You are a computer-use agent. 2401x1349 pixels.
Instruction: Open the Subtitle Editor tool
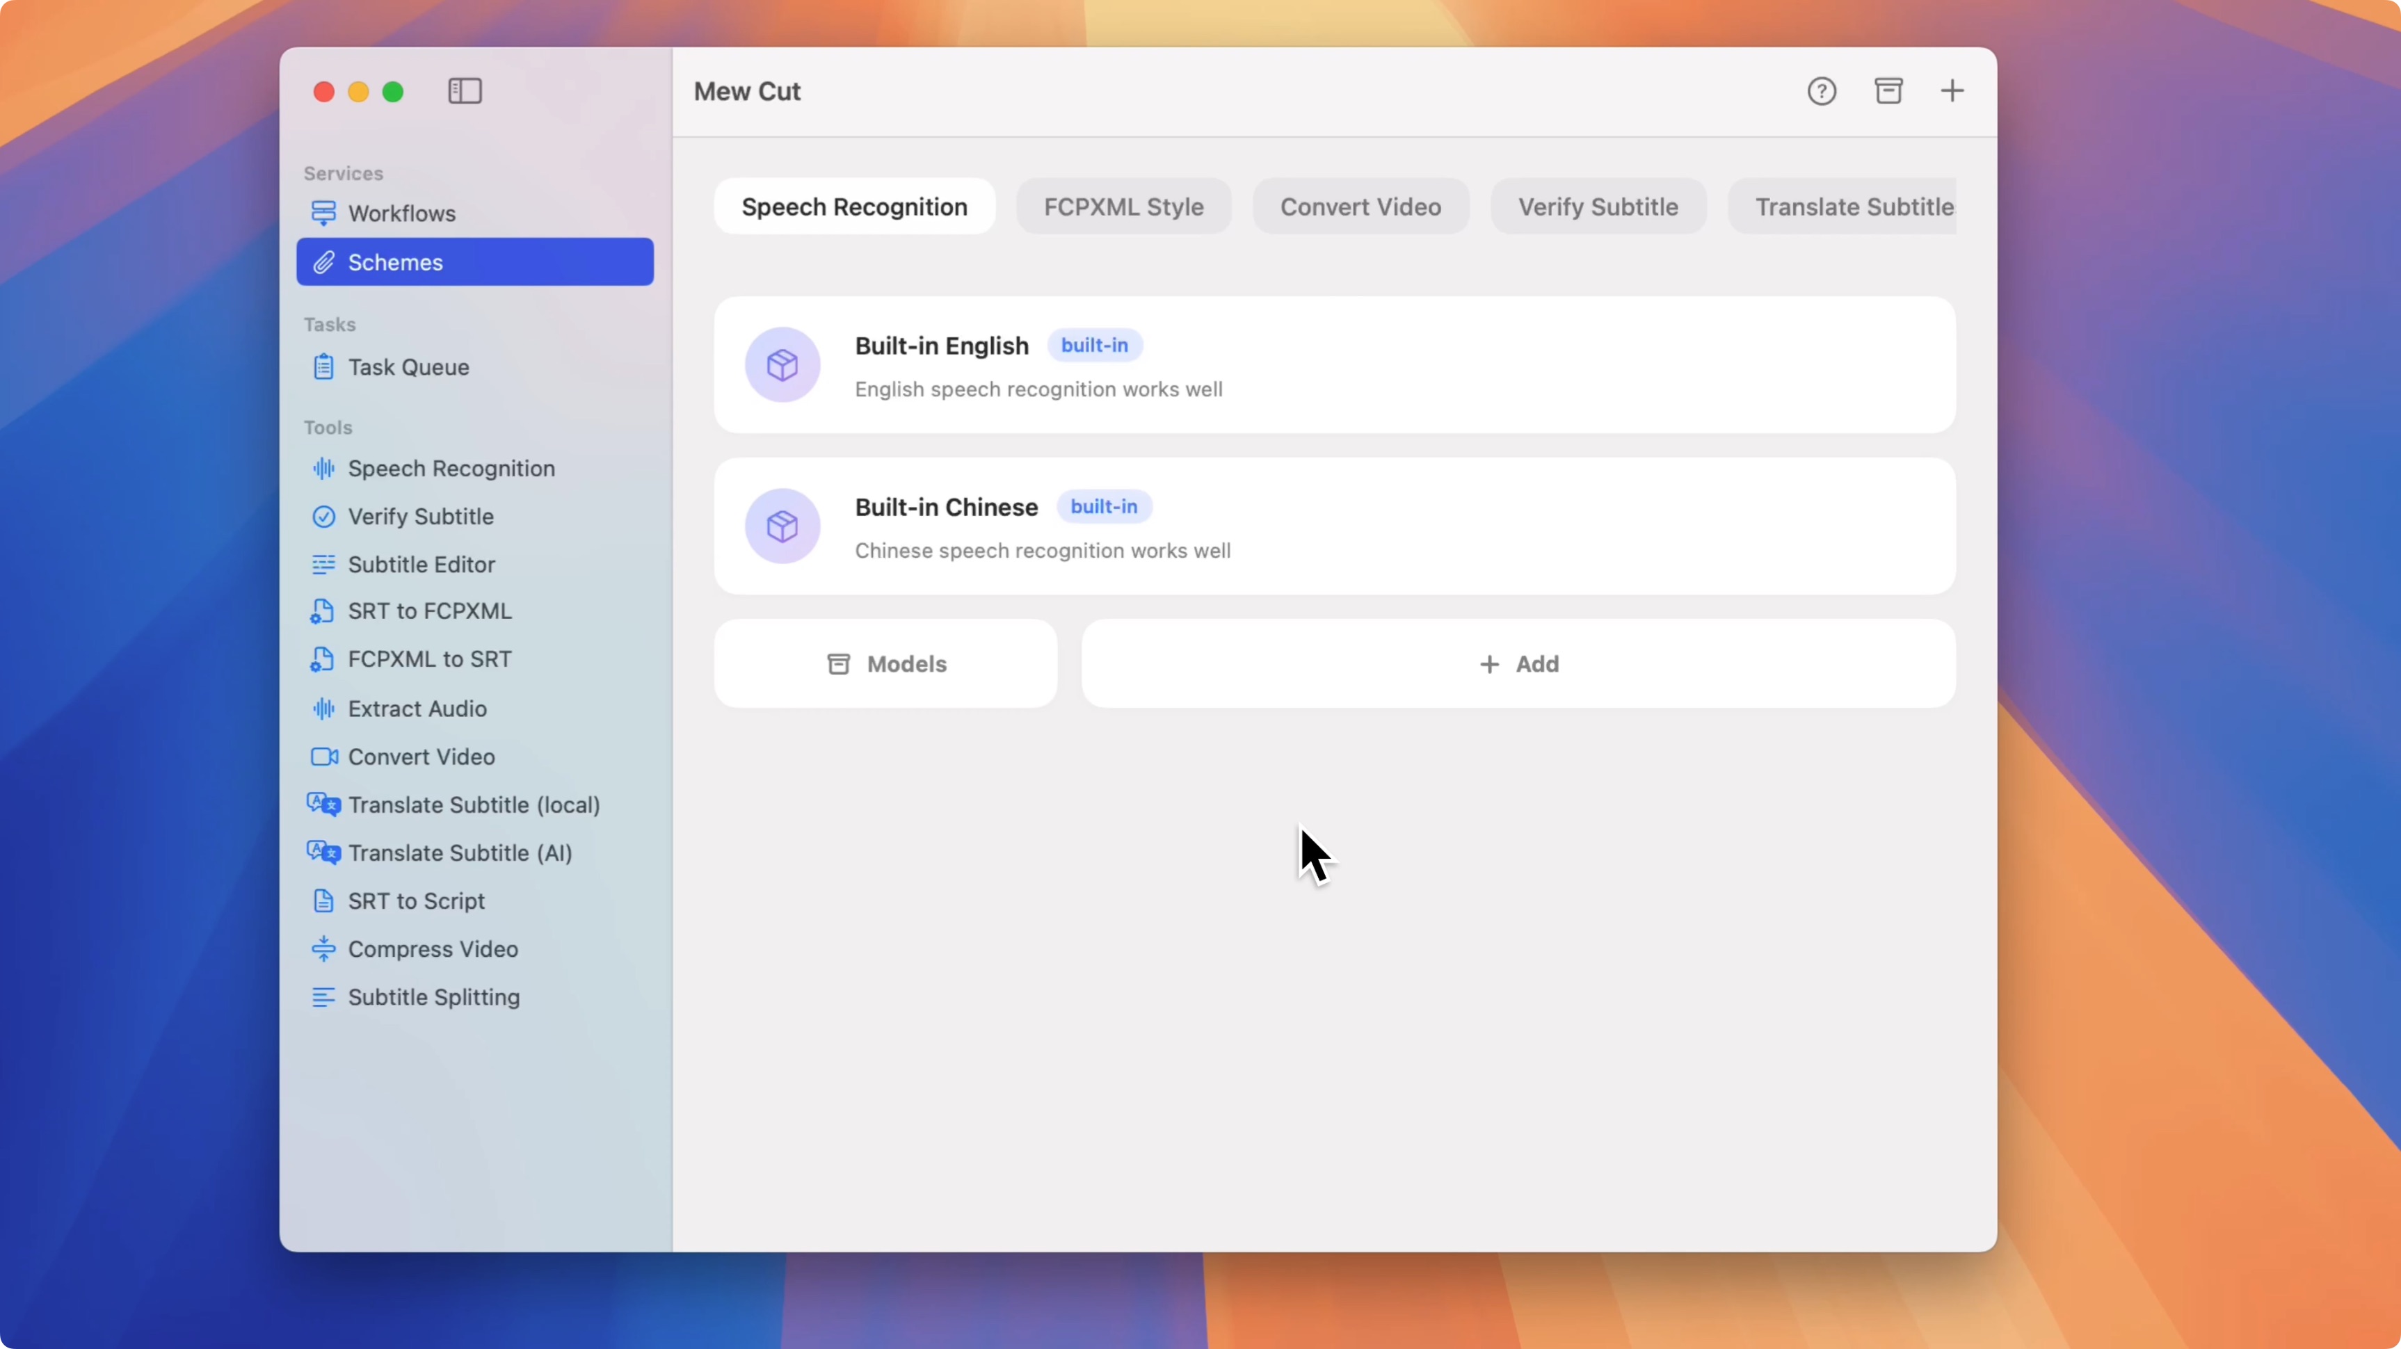click(421, 565)
